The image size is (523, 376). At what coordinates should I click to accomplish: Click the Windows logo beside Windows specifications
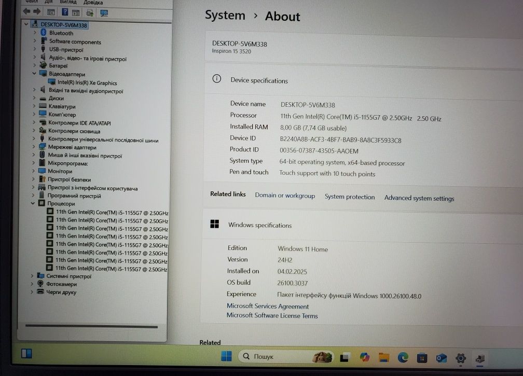(214, 224)
